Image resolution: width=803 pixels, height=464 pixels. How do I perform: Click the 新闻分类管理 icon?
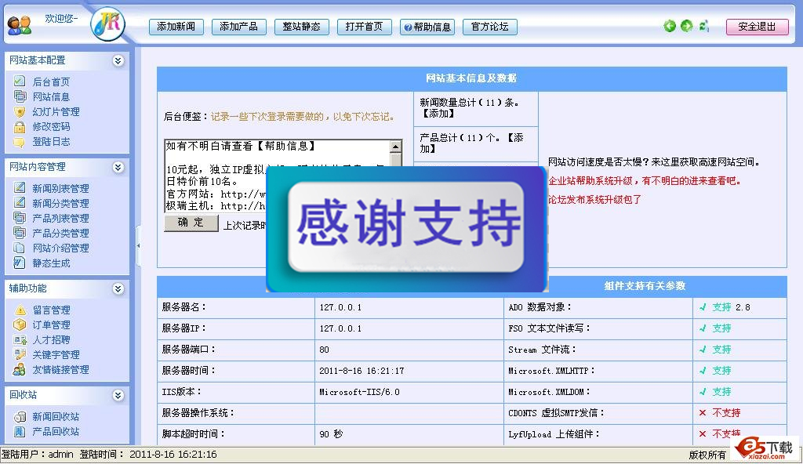(x=20, y=203)
